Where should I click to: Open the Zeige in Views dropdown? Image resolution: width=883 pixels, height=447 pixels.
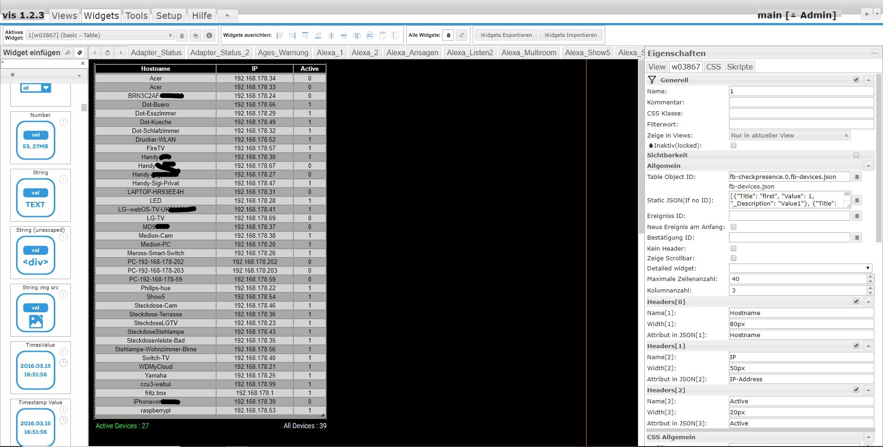pyautogui.click(x=790, y=136)
